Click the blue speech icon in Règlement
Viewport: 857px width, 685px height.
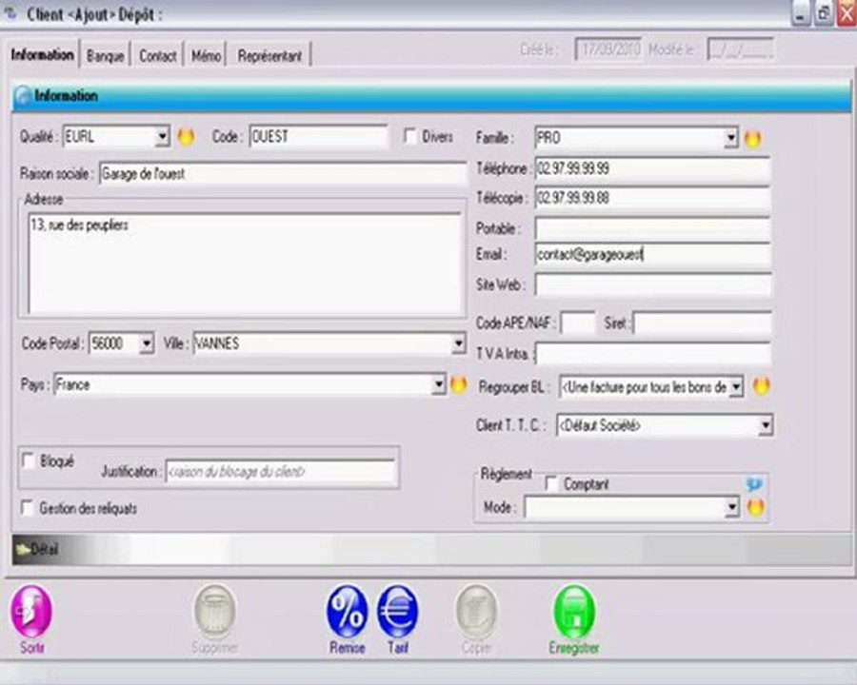(754, 484)
